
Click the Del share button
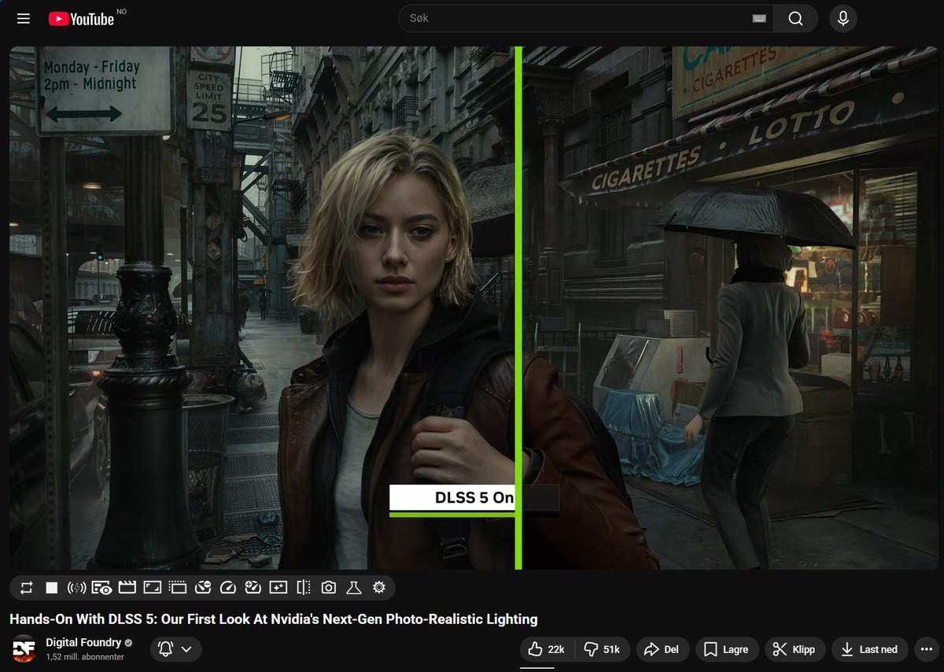tap(662, 649)
